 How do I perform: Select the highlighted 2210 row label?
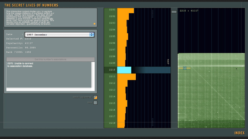pos(112,70)
